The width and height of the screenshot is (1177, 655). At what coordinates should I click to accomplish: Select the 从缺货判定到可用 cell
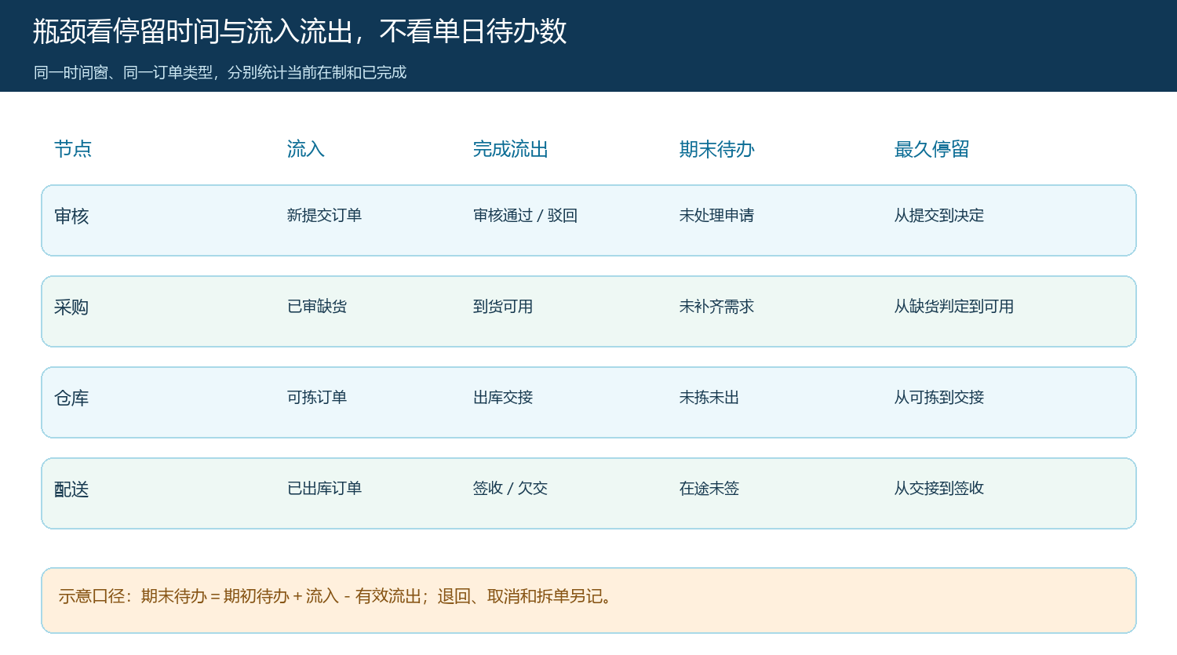[954, 307]
